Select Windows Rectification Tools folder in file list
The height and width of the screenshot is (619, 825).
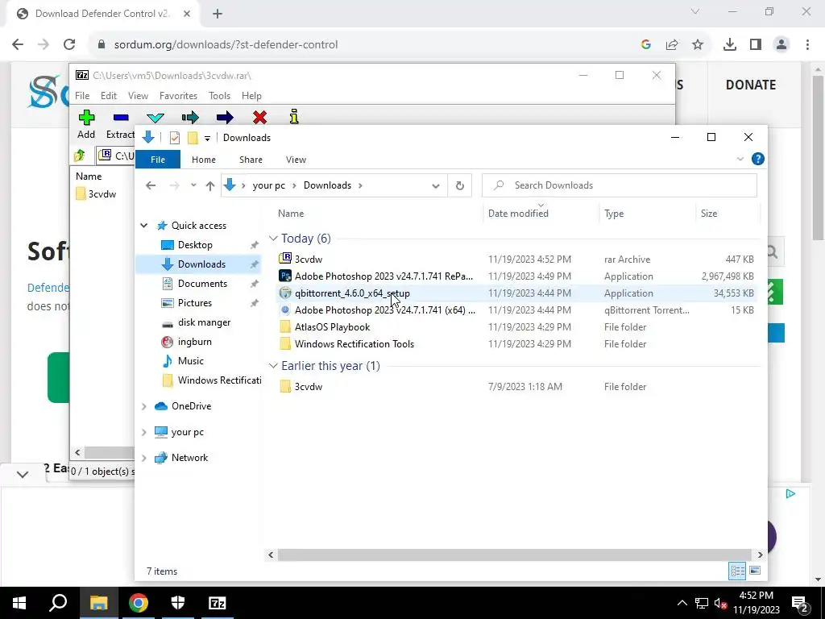(516, 343)
